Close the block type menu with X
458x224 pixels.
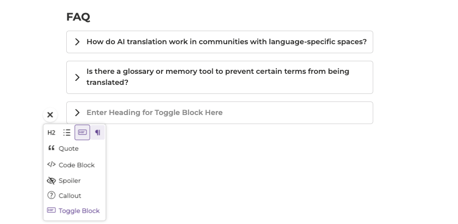pyautogui.click(x=50, y=115)
